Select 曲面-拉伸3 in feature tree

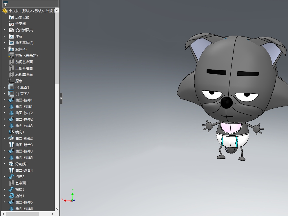coord(24,151)
